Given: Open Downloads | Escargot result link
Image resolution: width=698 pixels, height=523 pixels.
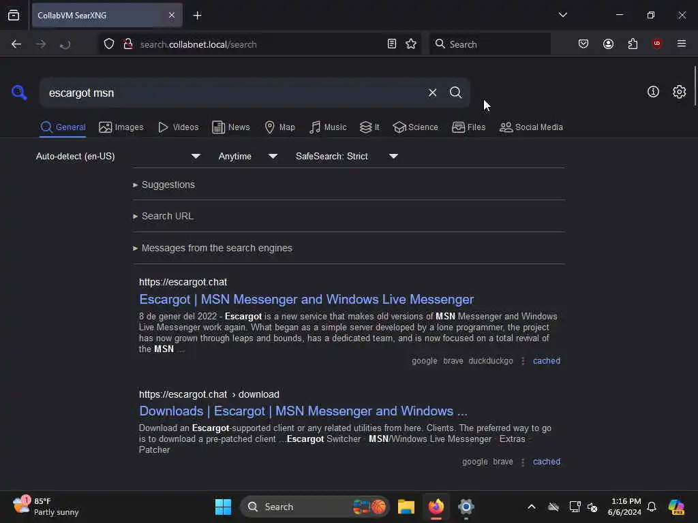Looking at the screenshot, I should [x=303, y=411].
